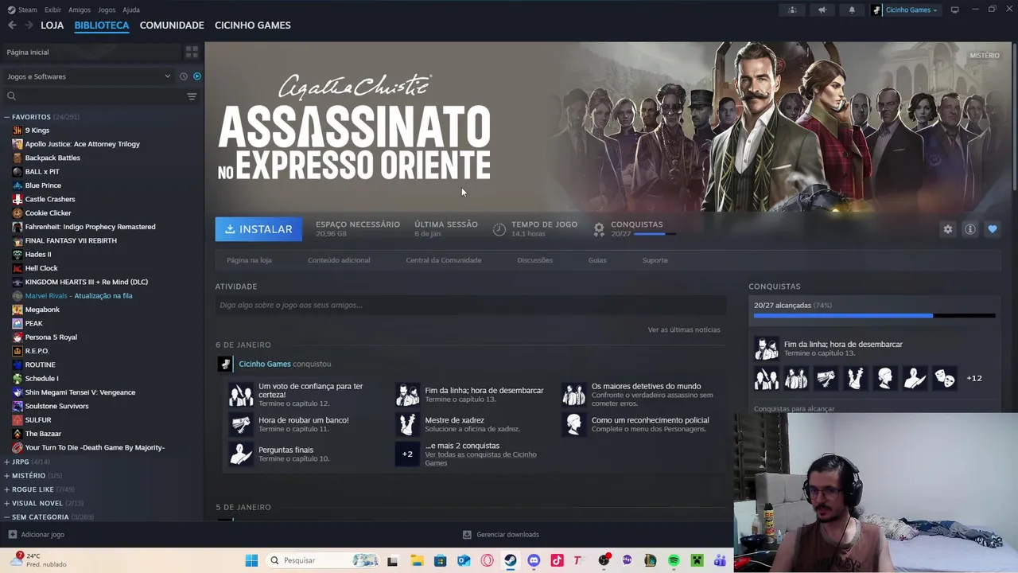Image resolution: width=1018 pixels, height=573 pixels.
Task: Click the Windows taskbar Pesquisar search box
Action: click(x=323, y=560)
